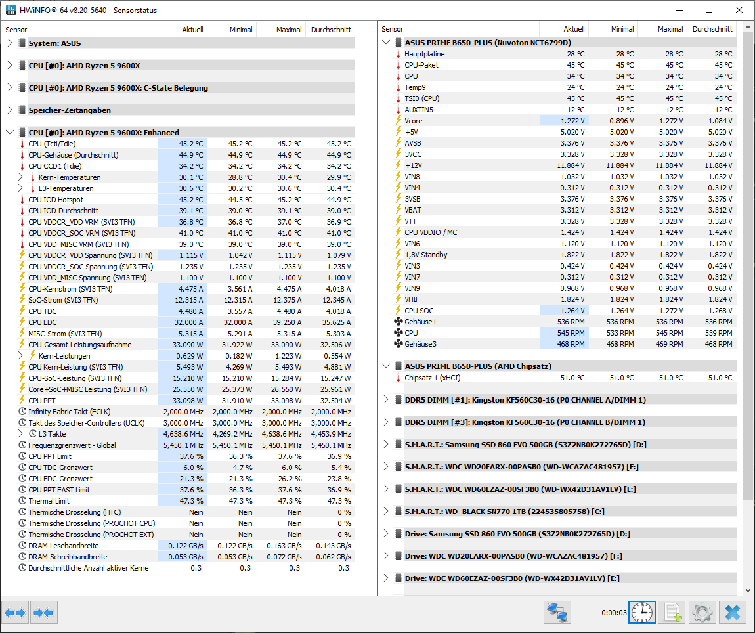This screenshot has width=755, height=633.
Task: Select Thermische Drosselung (HTC) row
Action: [185, 512]
